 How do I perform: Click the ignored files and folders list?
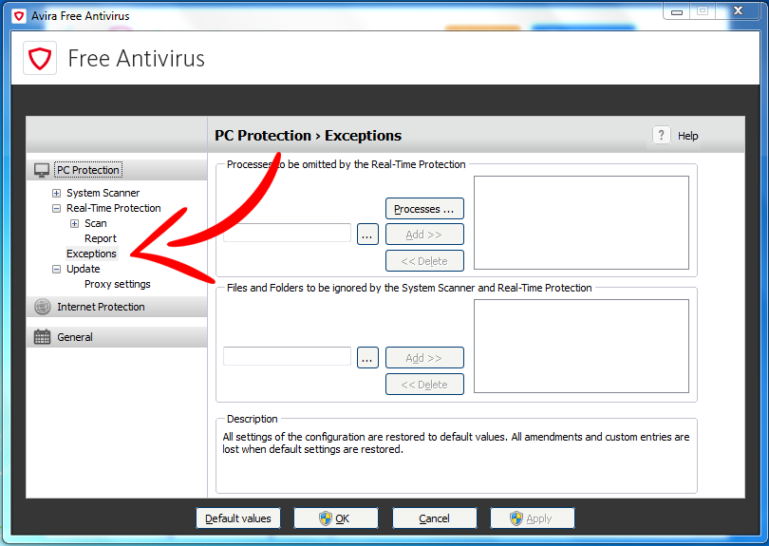(581, 347)
